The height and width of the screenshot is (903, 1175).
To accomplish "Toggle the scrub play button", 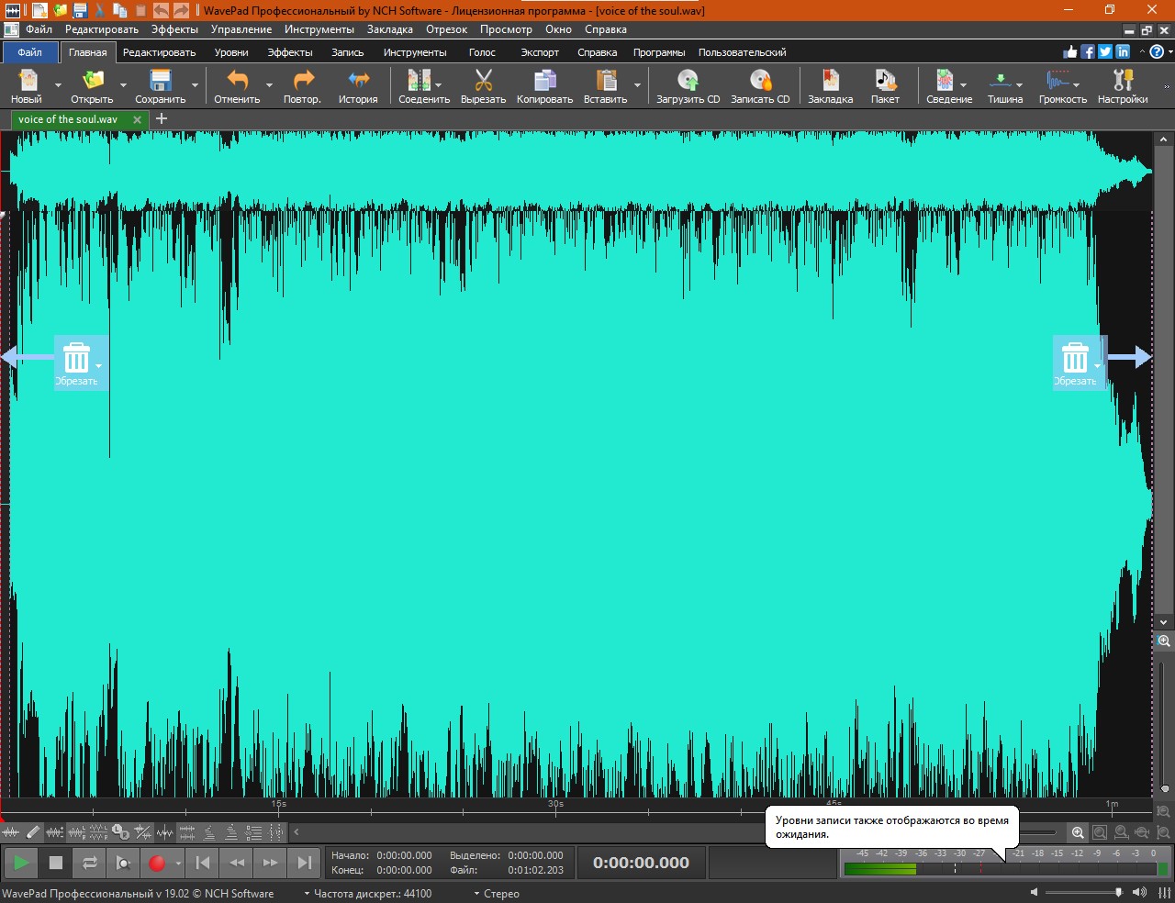I will pyautogui.click(x=123, y=863).
